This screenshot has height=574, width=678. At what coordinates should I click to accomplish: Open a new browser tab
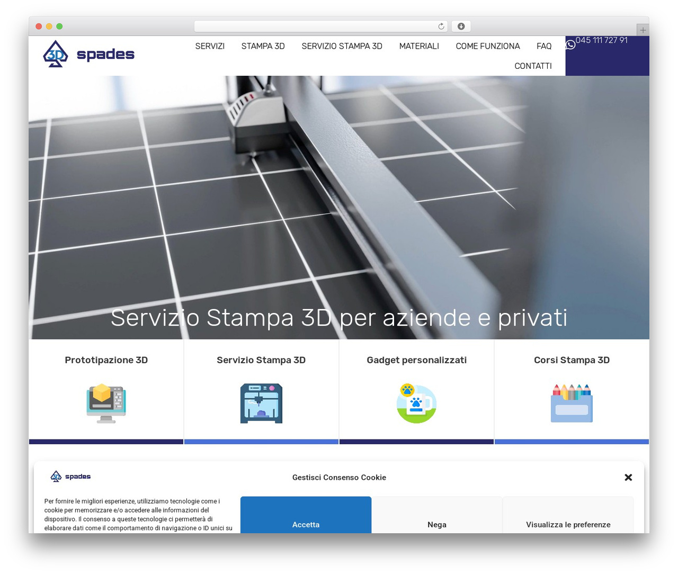643,30
